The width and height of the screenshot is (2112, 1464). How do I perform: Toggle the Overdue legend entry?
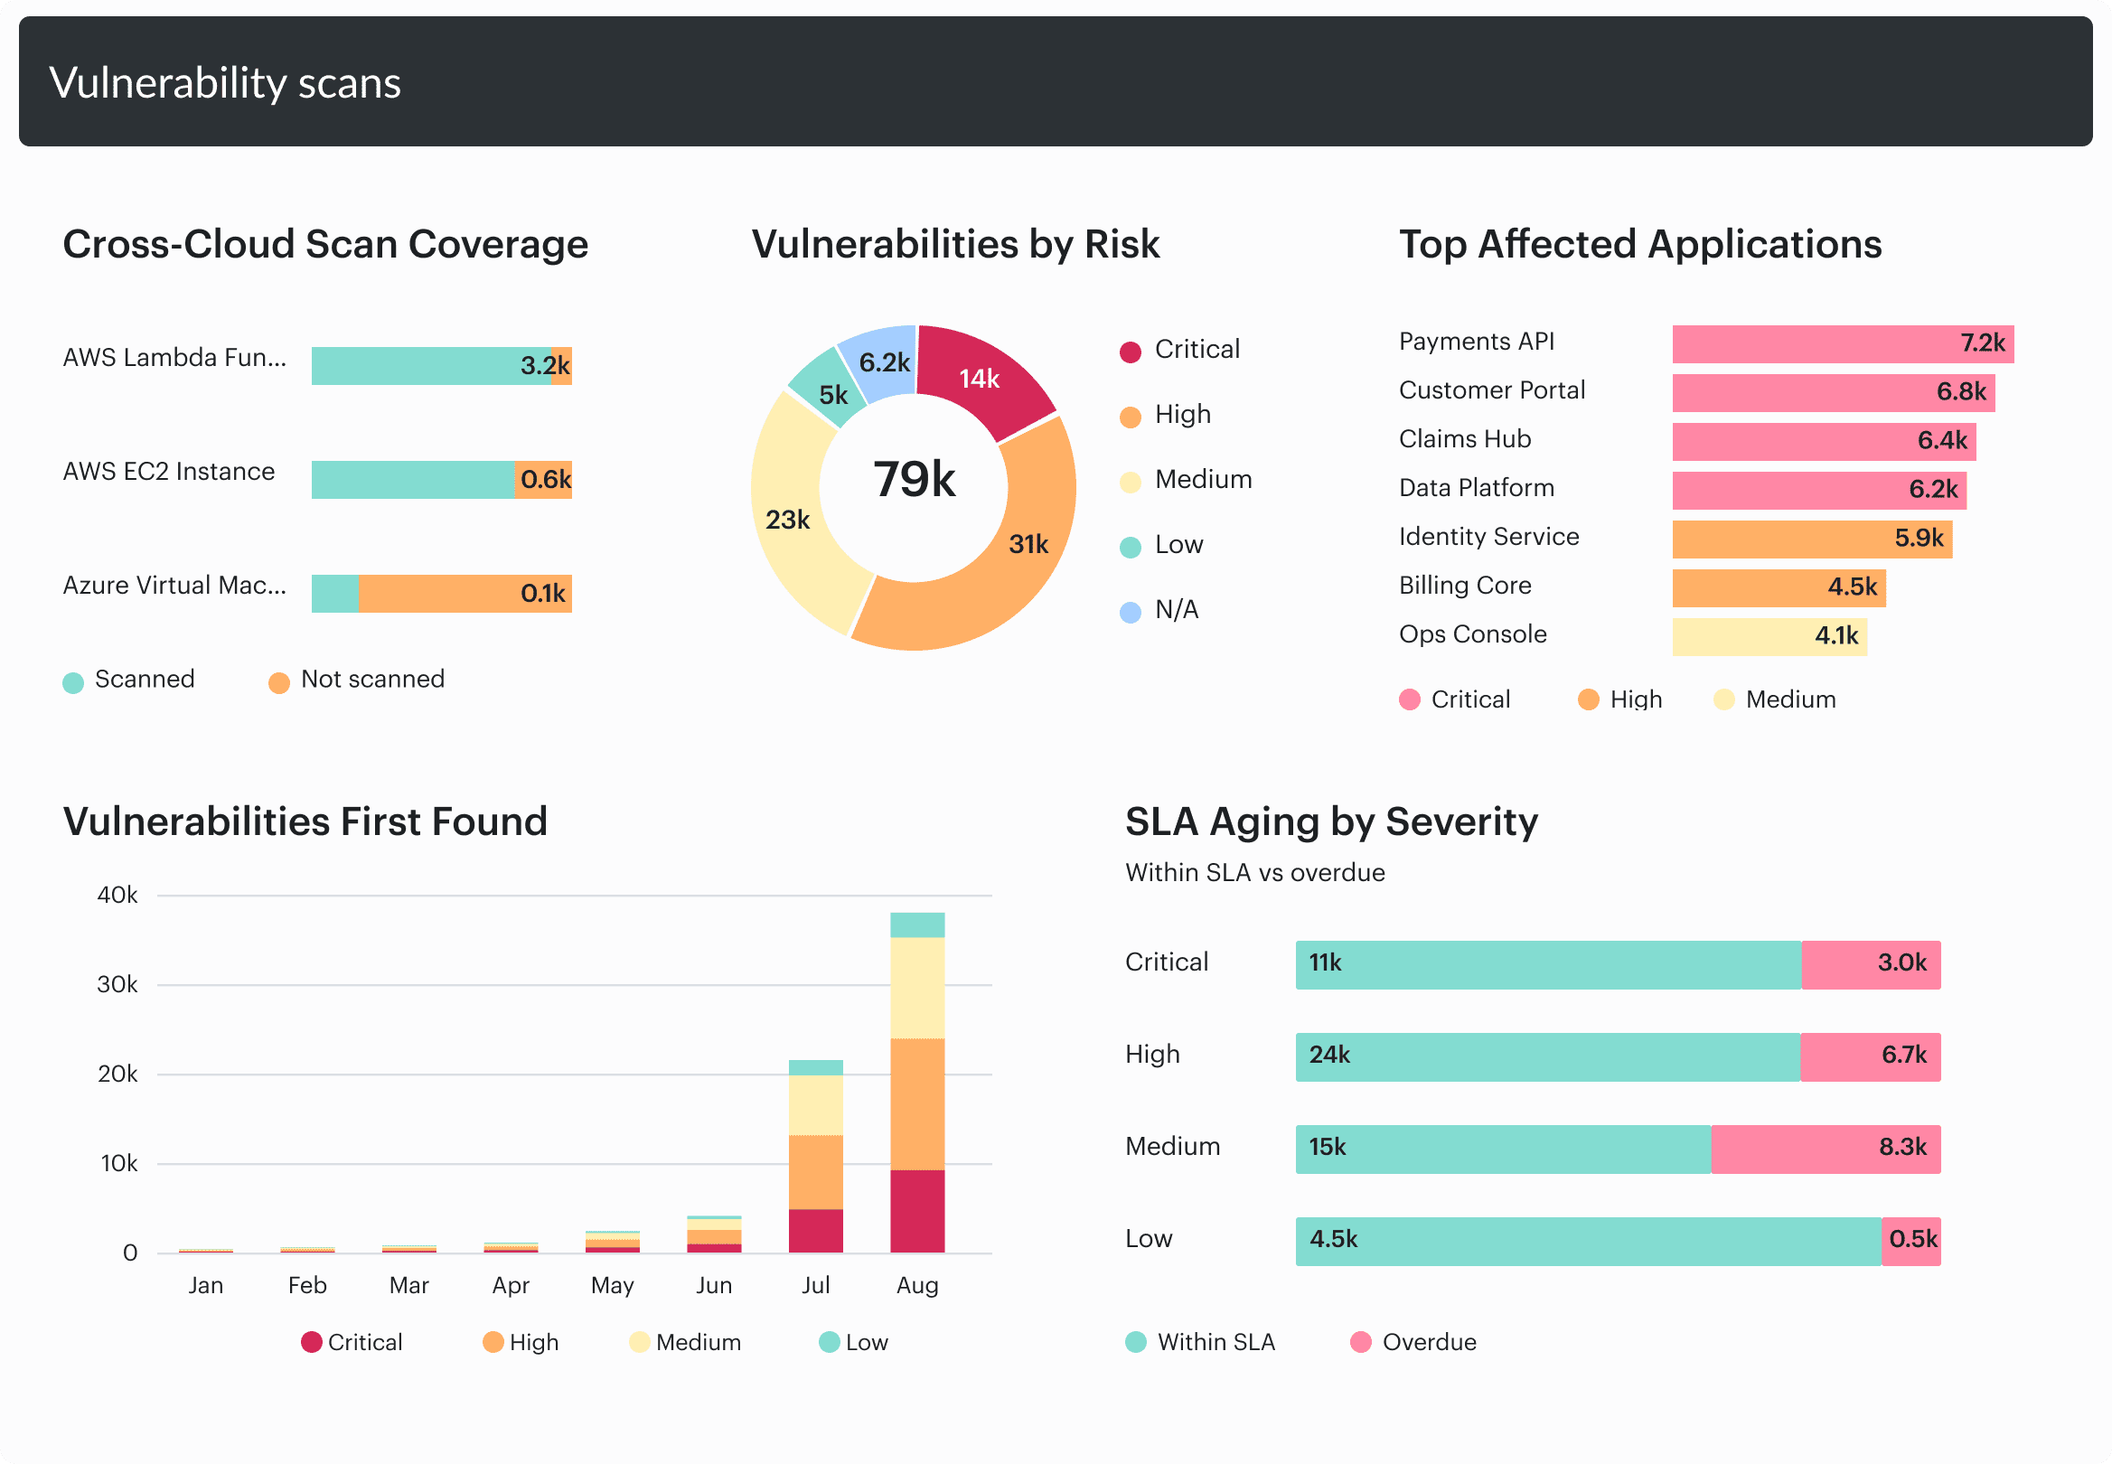(x=1413, y=1343)
